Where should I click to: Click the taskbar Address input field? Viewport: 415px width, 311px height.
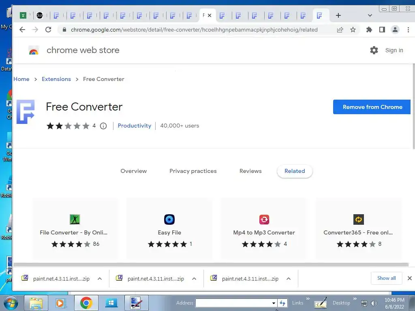tap(233, 303)
